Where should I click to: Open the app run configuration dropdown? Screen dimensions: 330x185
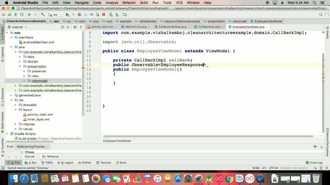coord(55,15)
